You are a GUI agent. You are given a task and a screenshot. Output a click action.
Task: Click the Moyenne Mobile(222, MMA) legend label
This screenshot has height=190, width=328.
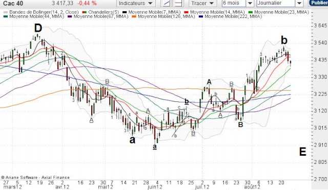(233, 16)
